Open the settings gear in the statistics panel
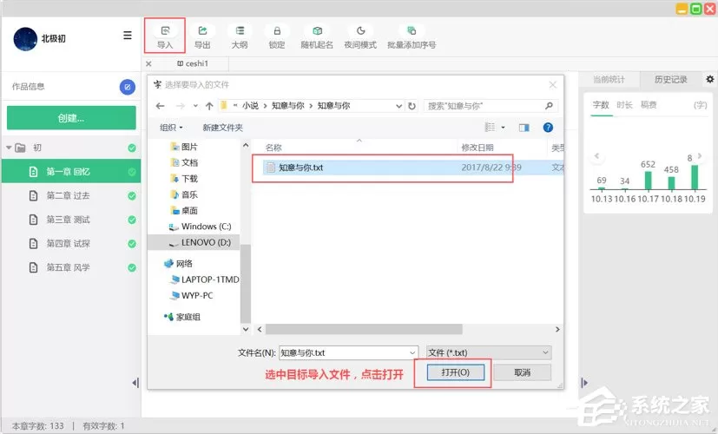The height and width of the screenshot is (434, 718). 710,79
